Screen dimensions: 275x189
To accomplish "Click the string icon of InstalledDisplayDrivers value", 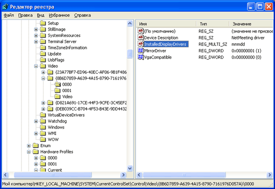I will click(x=140, y=44).
